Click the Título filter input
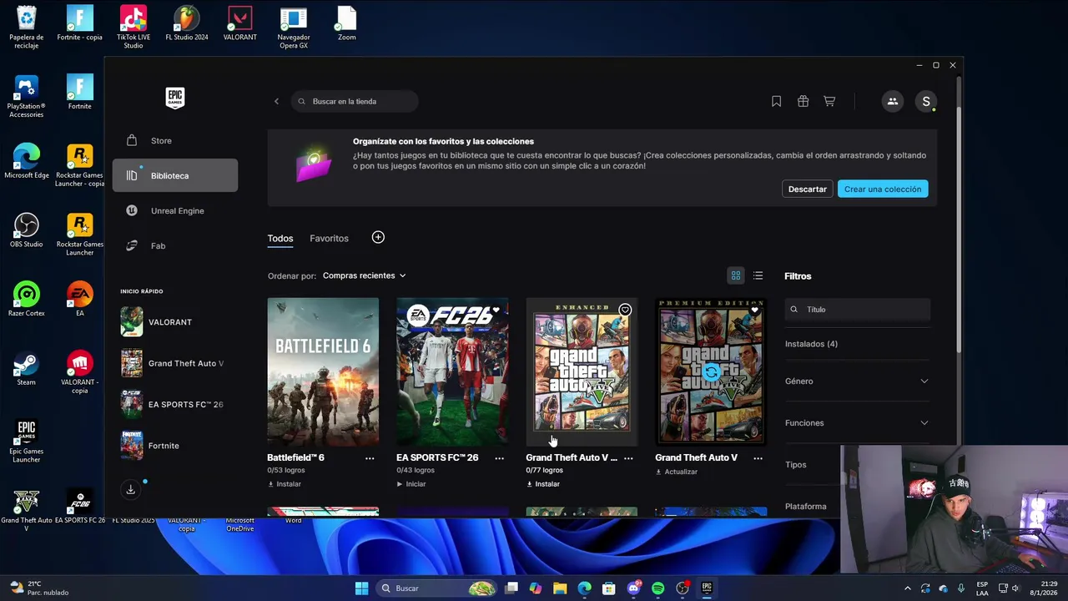1068x601 pixels. pyautogui.click(x=858, y=309)
